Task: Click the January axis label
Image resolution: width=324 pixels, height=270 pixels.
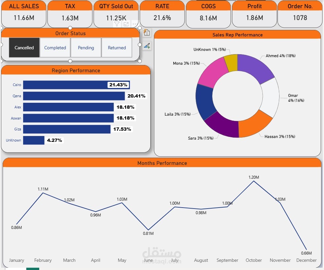Action: click(16, 260)
